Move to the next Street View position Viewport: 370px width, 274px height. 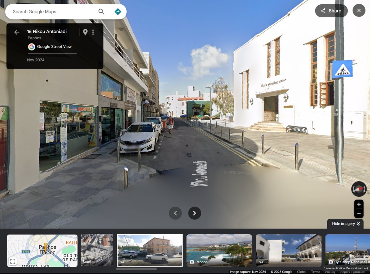coord(195,213)
